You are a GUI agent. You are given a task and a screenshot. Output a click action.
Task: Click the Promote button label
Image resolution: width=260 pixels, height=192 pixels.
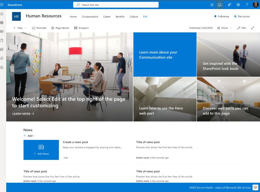point(41,28)
